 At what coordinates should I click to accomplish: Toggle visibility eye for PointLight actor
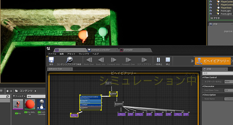coord(211,11)
